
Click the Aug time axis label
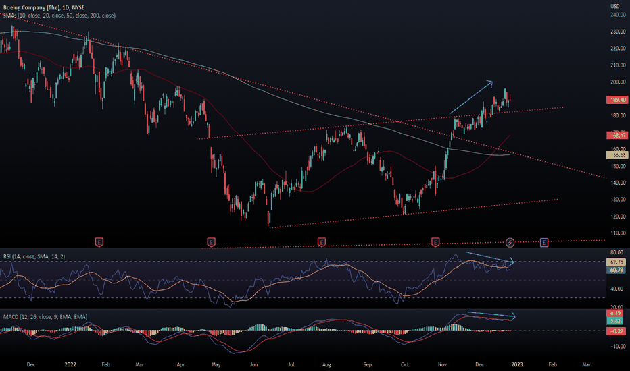pyautogui.click(x=326, y=364)
